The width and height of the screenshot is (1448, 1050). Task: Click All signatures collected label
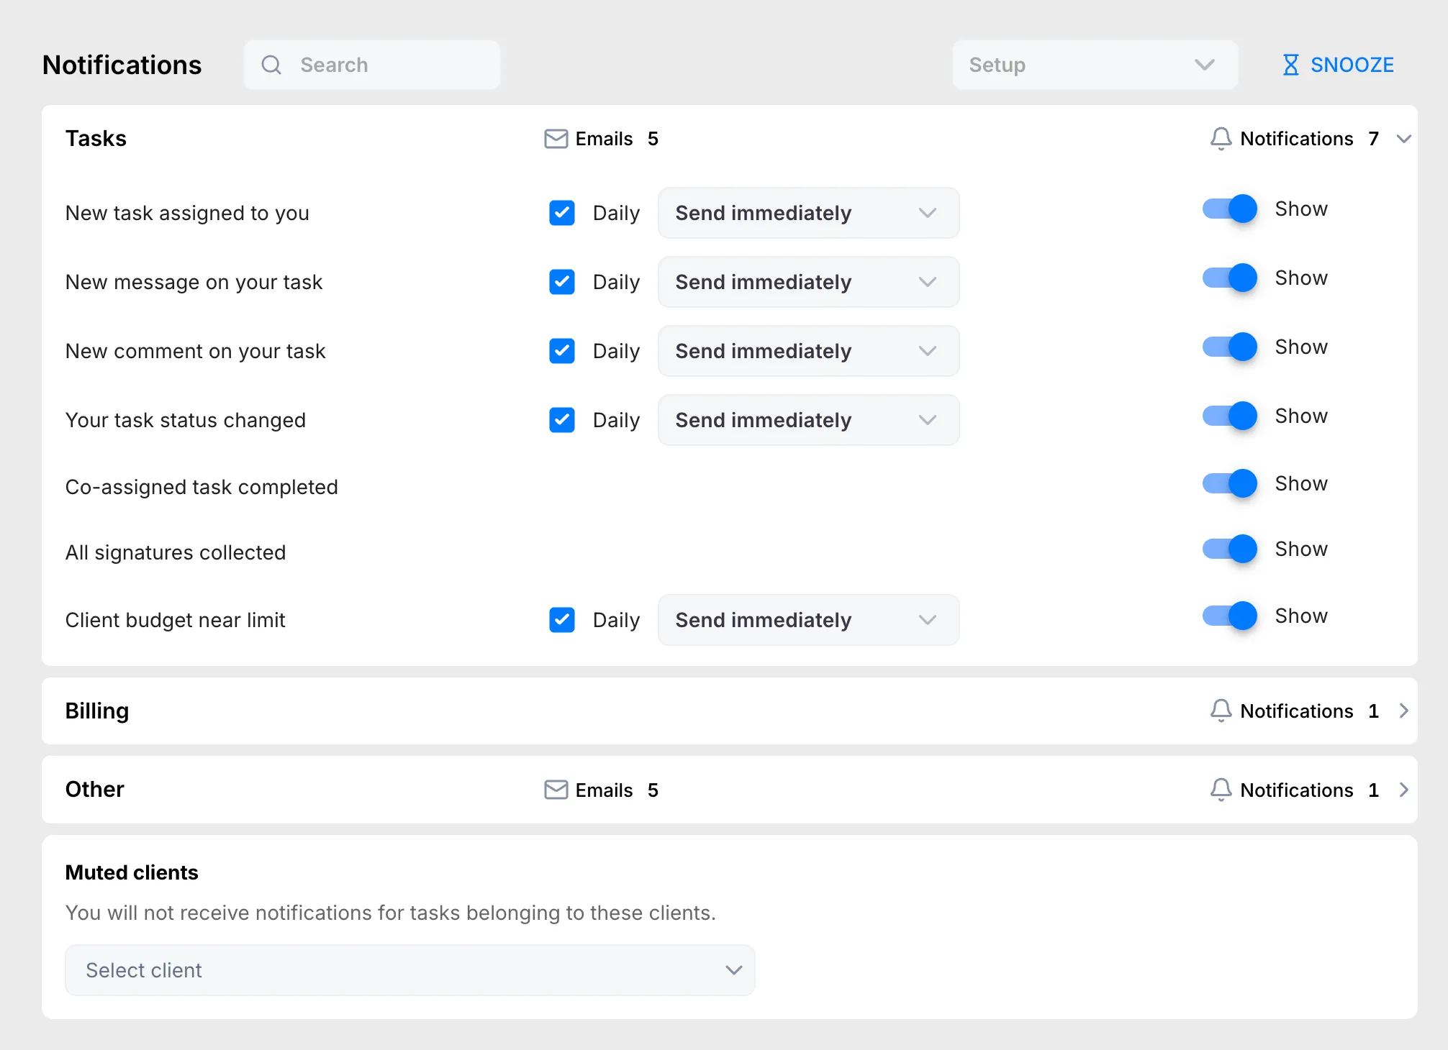pos(176,552)
